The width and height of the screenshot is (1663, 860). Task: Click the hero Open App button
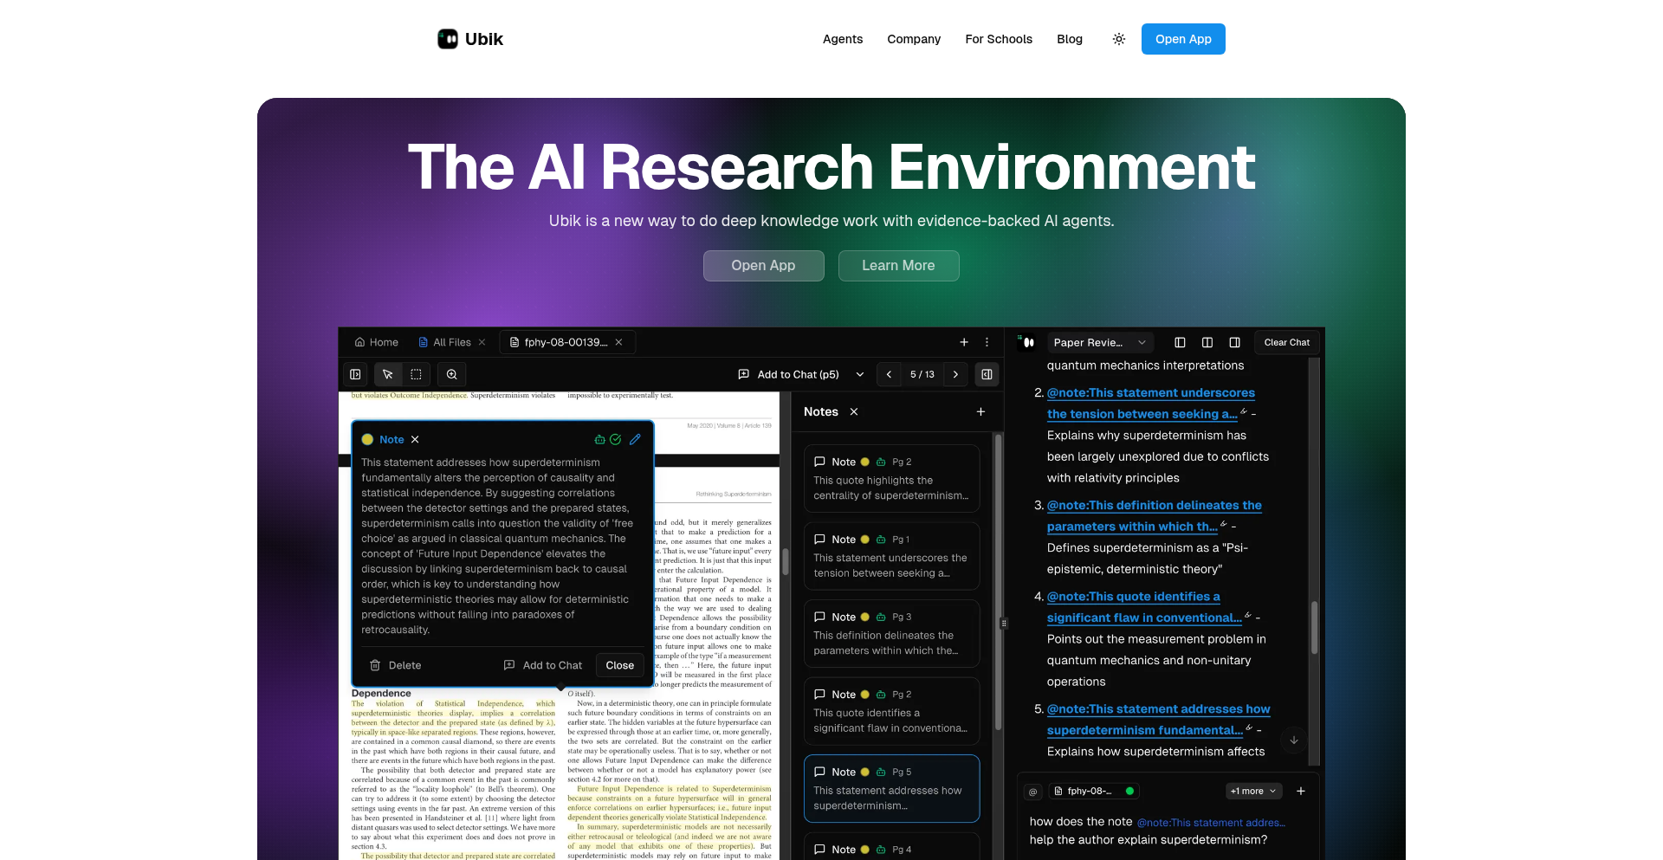click(763, 266)
